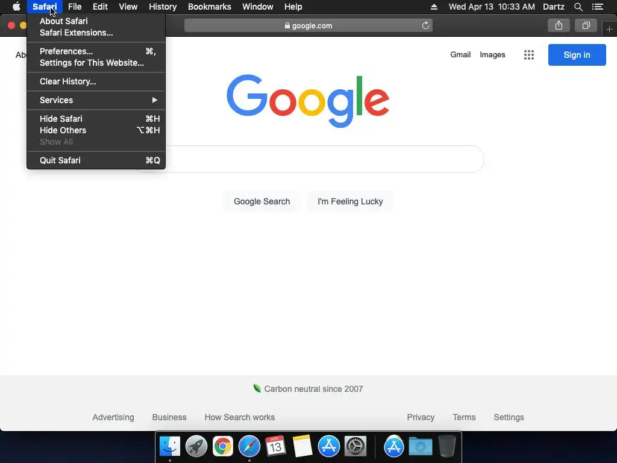
Task: Select Settings for This Website…
Action: tap(96, 63)
